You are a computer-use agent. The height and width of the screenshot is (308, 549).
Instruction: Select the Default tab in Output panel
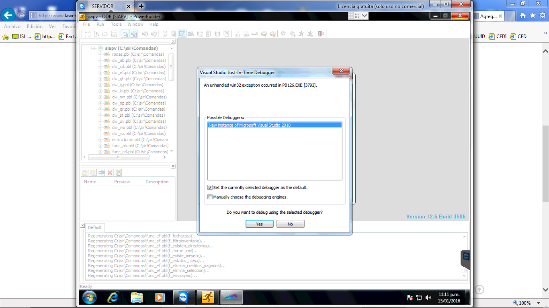click(95, 227)
